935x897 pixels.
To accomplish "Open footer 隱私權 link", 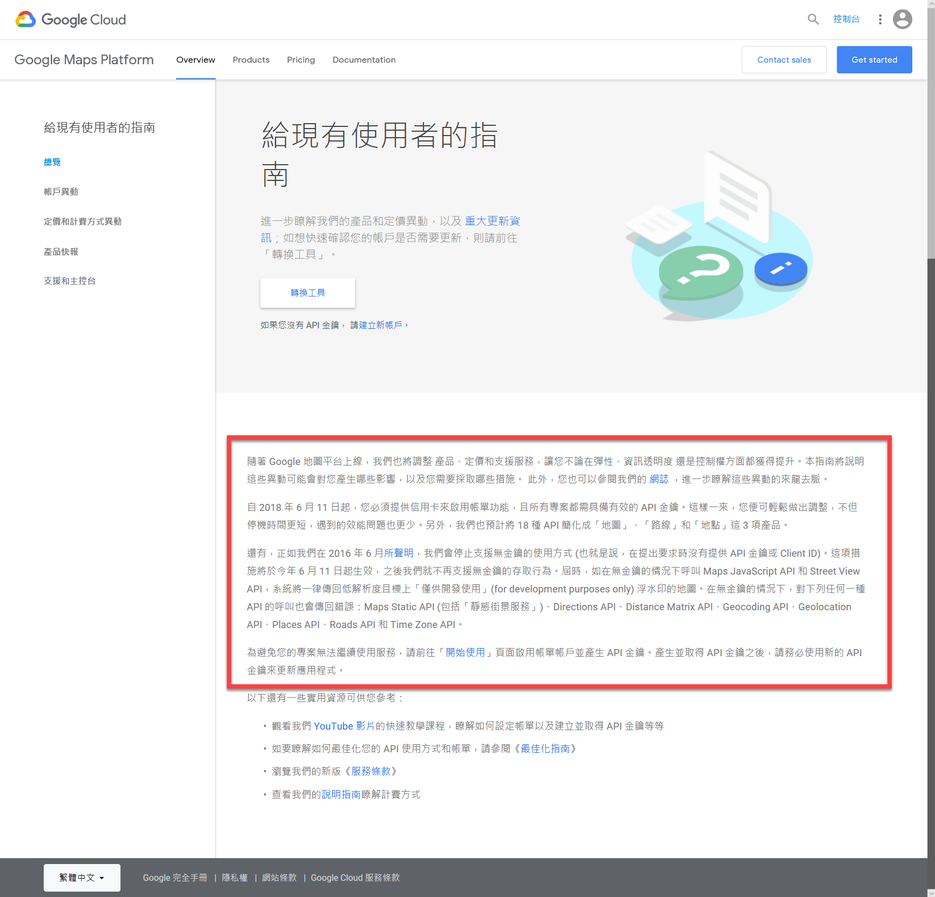I will click(x=235, y=878).
